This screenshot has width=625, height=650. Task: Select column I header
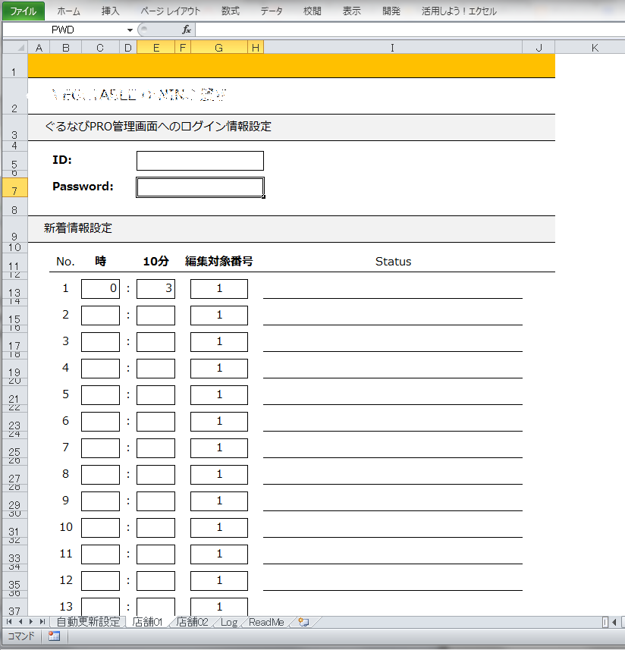[x=392, y=48]
